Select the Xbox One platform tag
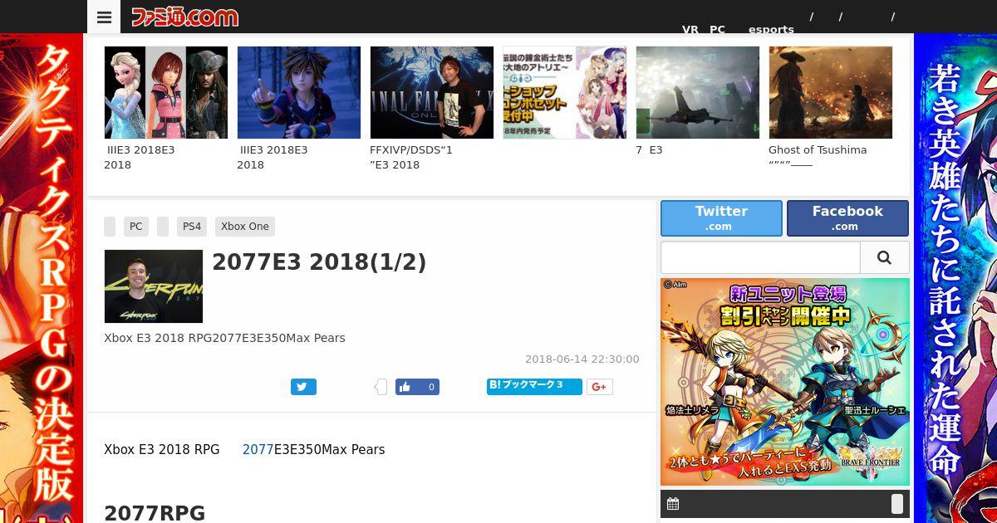 tap(245, 227)
